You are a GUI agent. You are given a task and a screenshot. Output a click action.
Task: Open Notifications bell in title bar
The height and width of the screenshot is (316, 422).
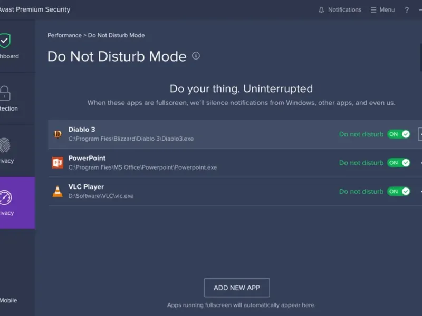(x=340, y=10)
